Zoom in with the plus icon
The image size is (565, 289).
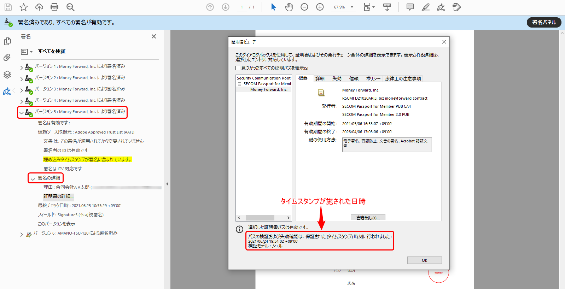pos(320,7)
